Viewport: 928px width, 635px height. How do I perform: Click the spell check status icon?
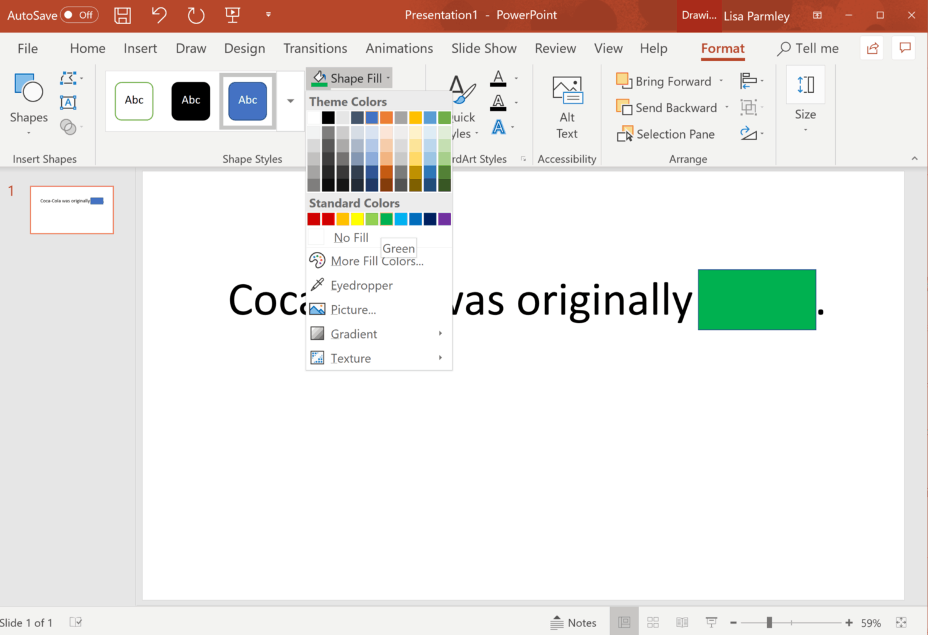[x=75, y=622]
